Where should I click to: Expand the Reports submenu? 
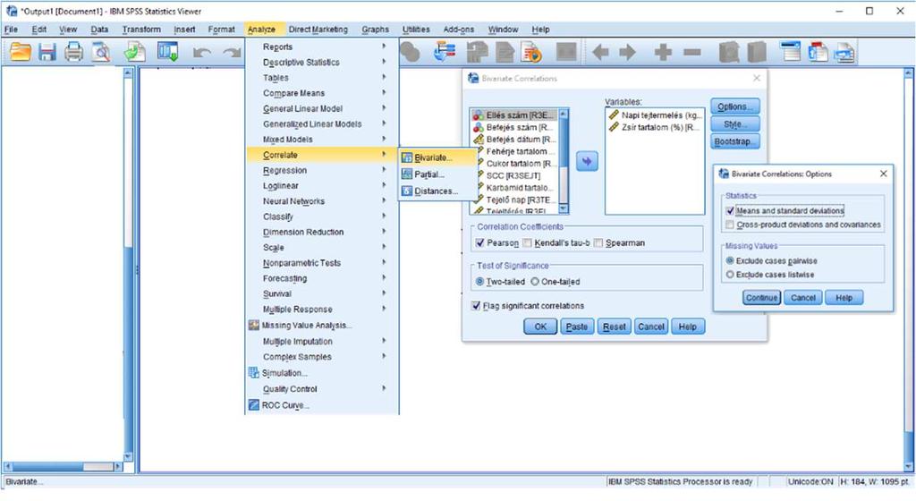point(322,47)
